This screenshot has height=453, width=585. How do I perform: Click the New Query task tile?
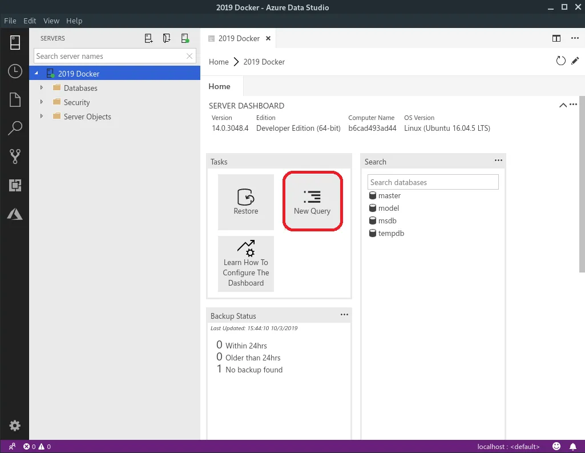point(312,202)
